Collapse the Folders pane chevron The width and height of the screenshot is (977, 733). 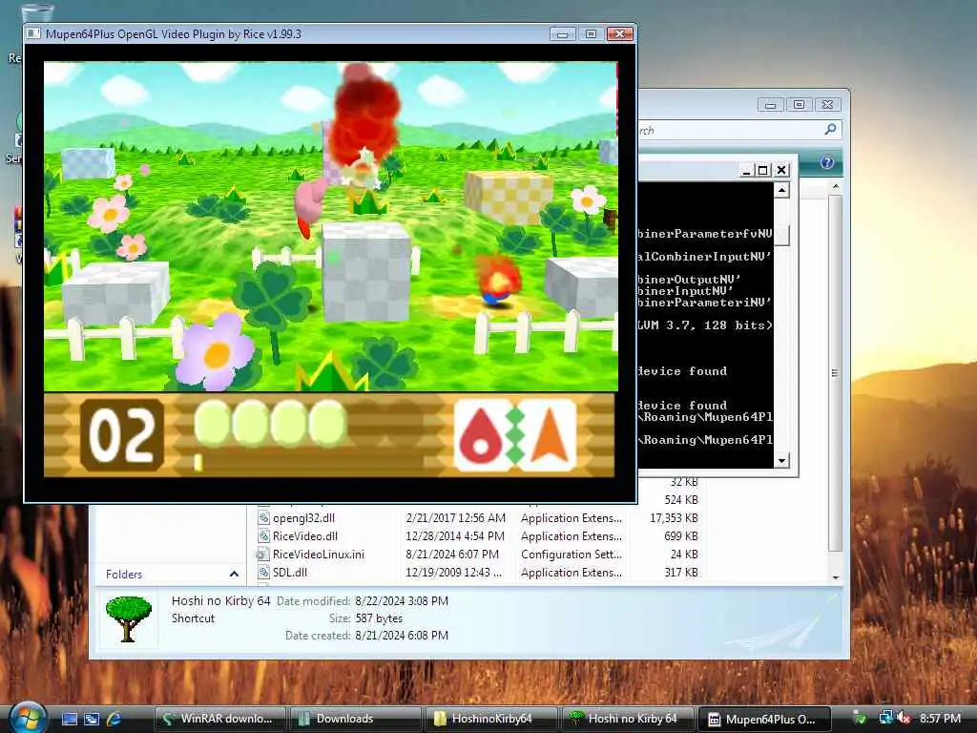pos(234,574)
